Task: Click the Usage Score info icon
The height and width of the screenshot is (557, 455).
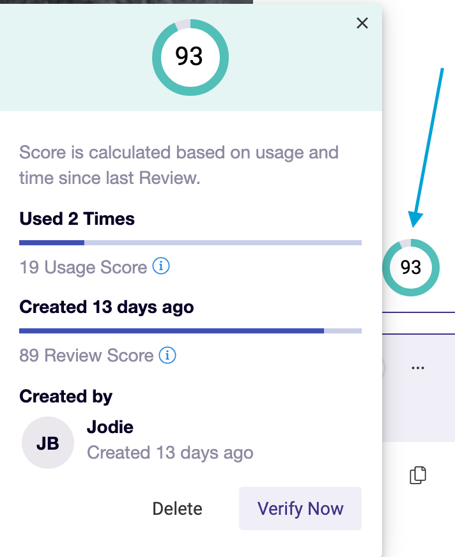Action: [161, 266]
